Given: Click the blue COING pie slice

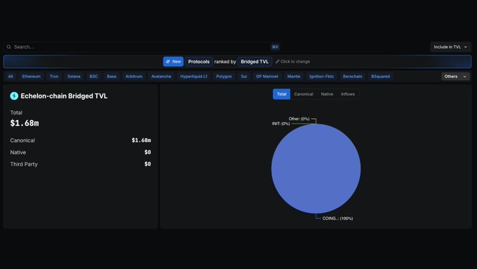Looking at the screenshot, I should tap(316, 169).
